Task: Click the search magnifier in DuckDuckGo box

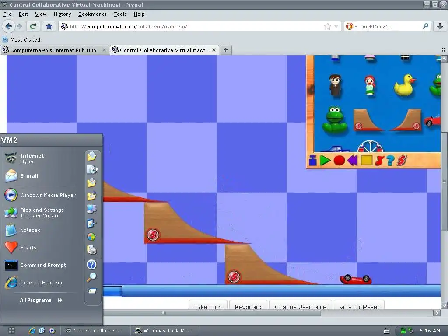Action: pos(425,26)
